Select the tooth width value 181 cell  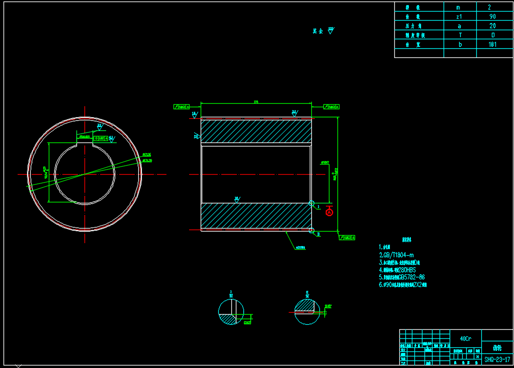(x=492, y=44)
